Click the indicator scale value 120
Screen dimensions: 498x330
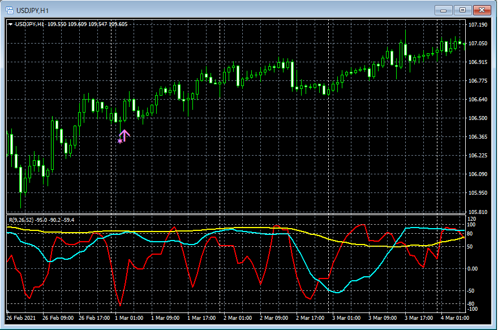[472, 218]
